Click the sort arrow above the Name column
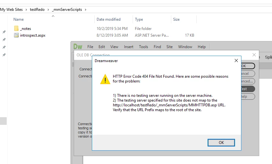The height and width of the screenshot is (164, 272). tap(53, 16)
